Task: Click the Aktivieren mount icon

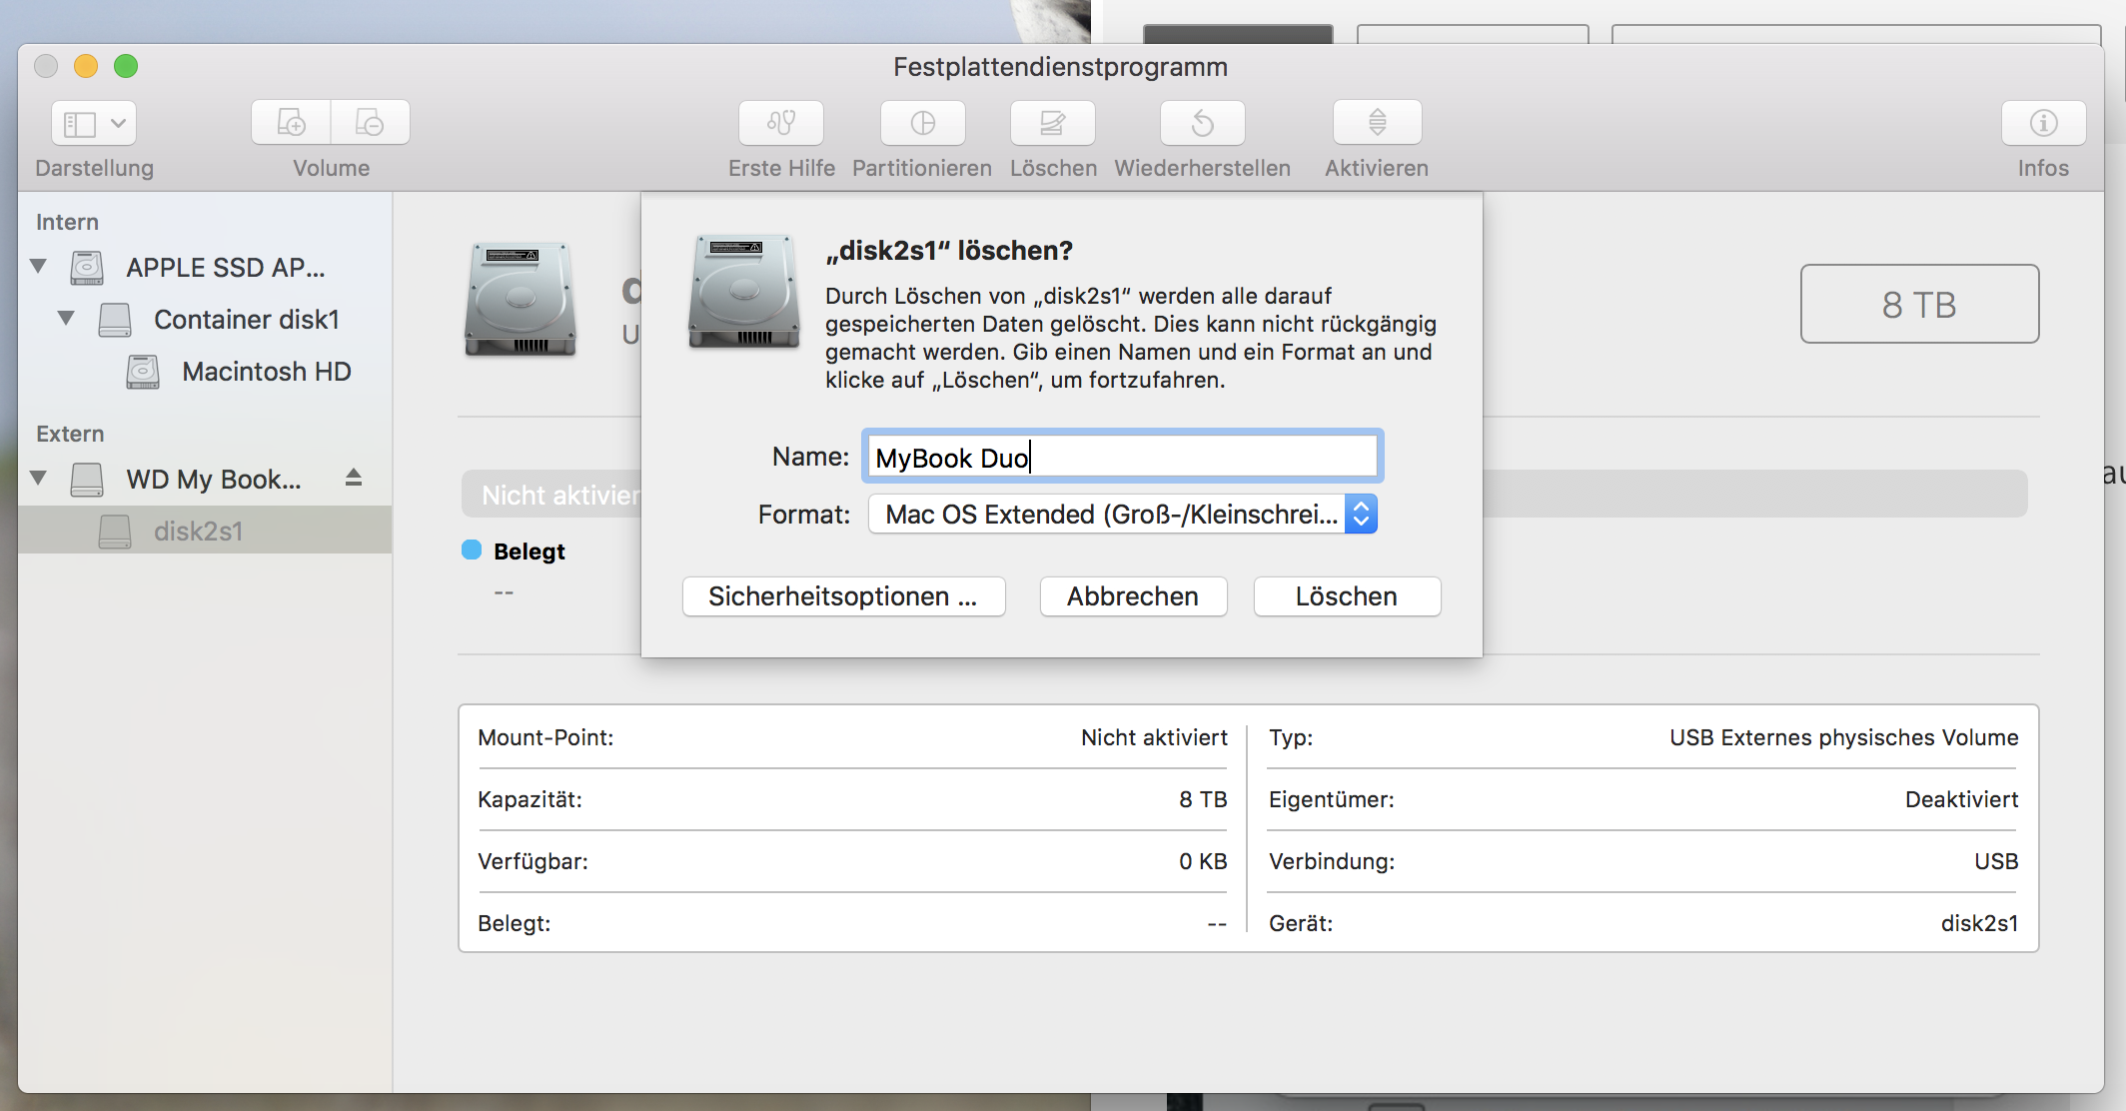Action: (x=1377, y=123)
